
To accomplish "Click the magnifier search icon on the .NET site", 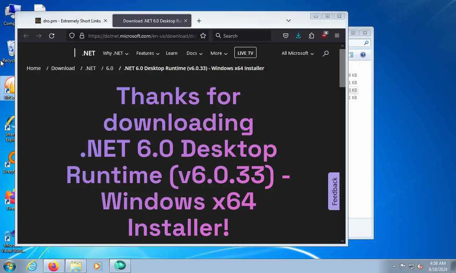I will point(326,53).
